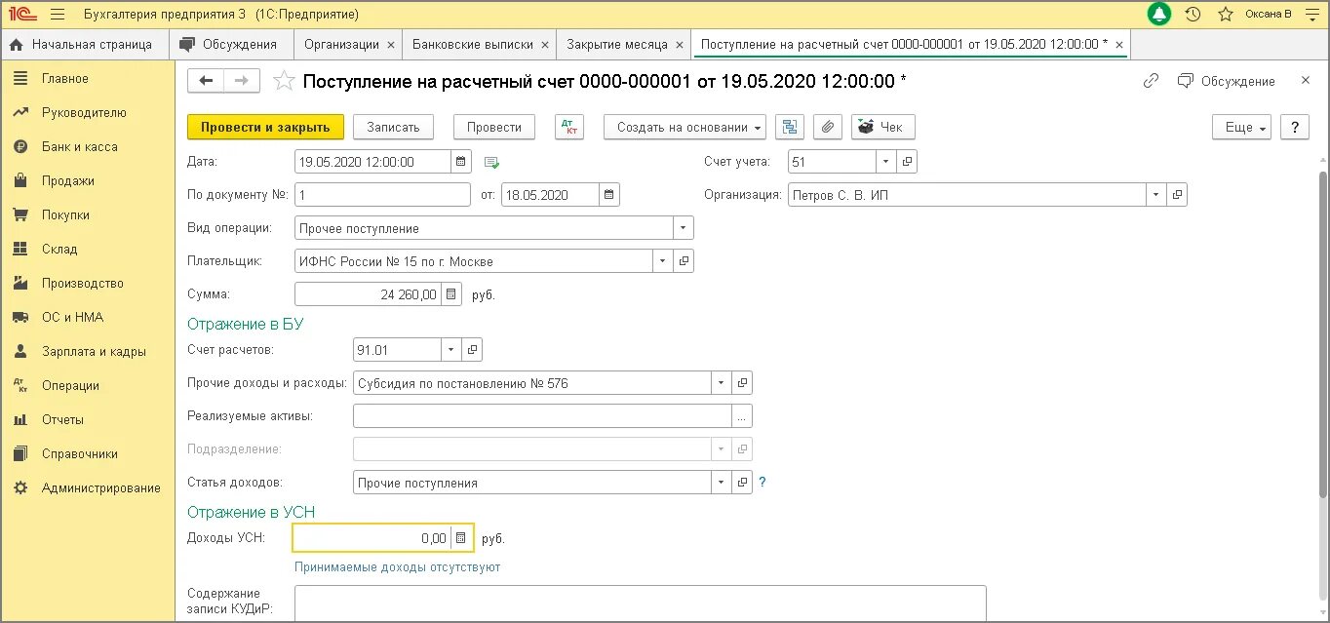Close the Организации tab
This screenshot has width=1330, height=623.
(391, 45)
